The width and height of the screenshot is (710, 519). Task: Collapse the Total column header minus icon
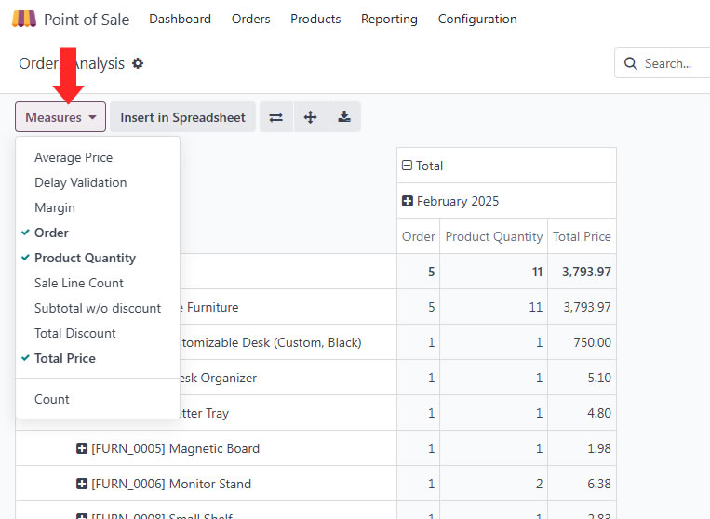click(x=407, y=166)
